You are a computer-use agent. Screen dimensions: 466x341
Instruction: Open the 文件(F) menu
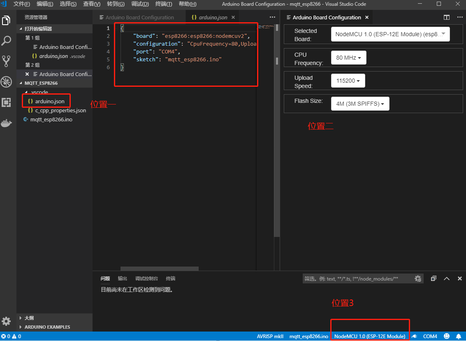[22, 4]
